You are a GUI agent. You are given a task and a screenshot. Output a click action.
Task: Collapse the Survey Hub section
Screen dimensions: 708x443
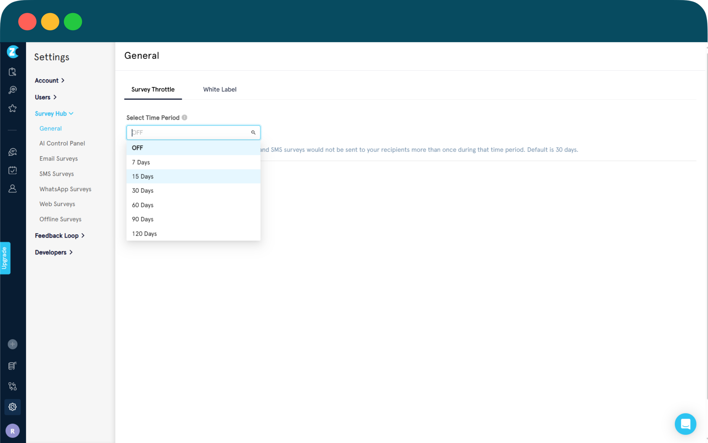coord(54,114)
